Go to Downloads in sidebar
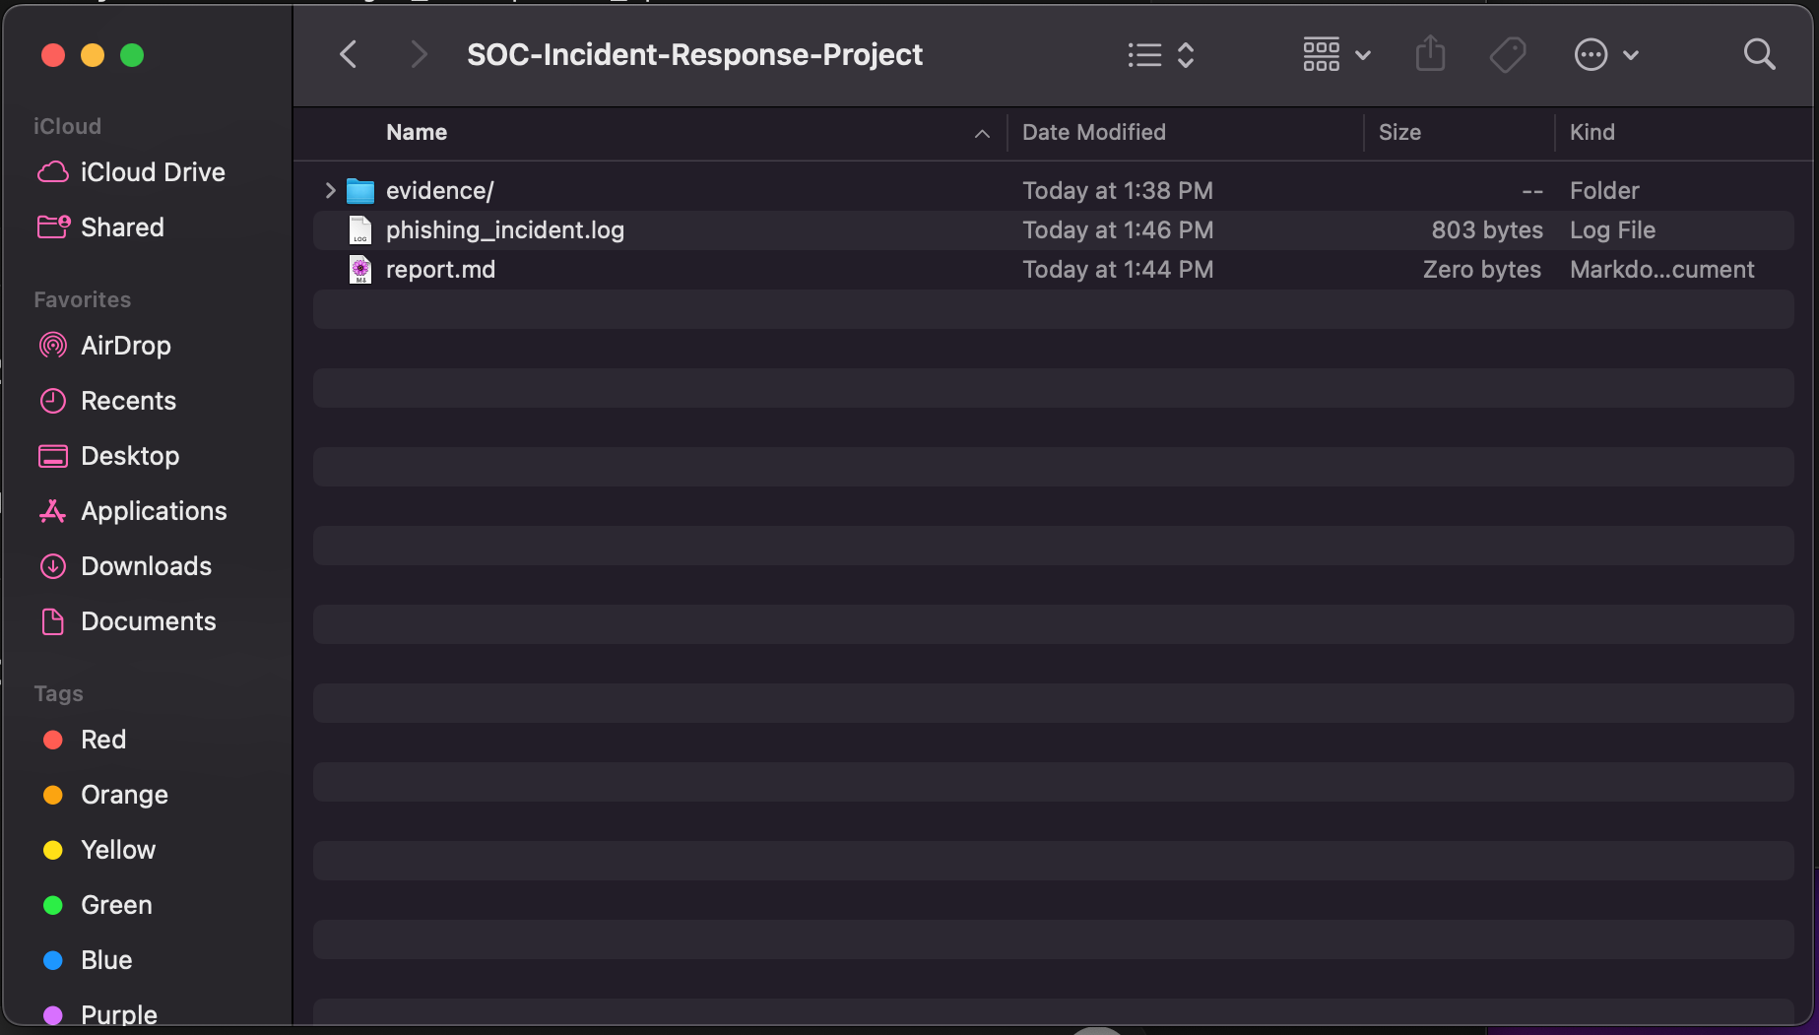 [146, 566]
